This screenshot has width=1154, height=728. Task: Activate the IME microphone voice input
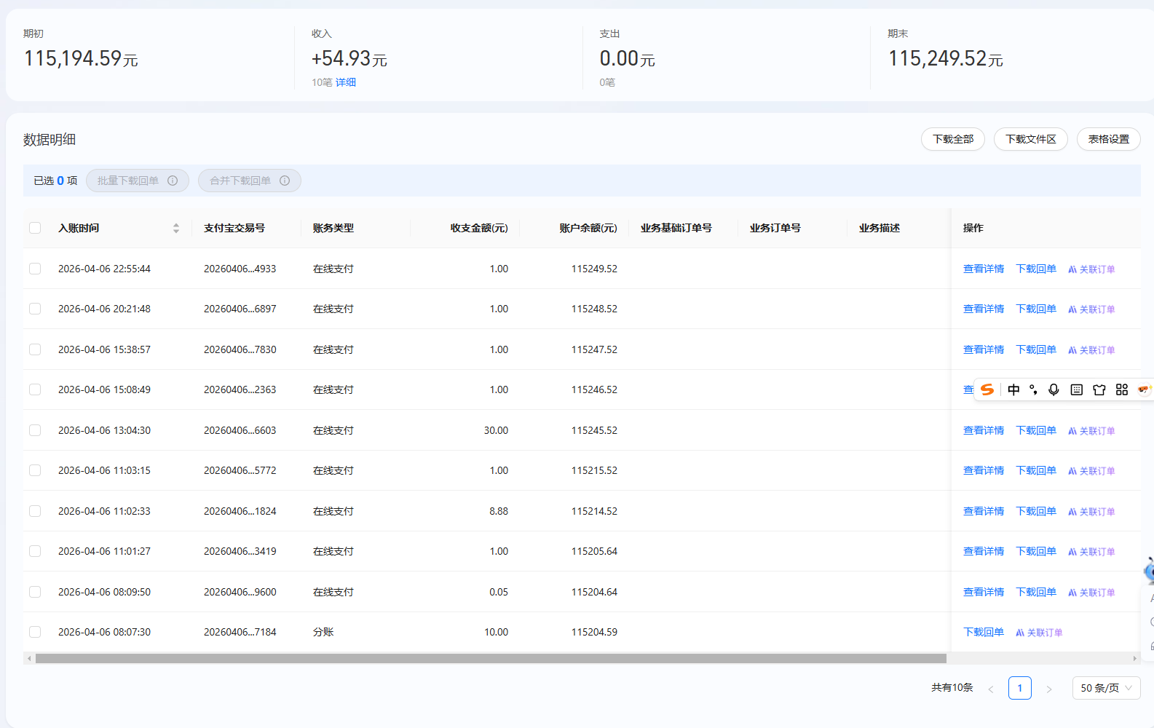tap(1054, 390)
